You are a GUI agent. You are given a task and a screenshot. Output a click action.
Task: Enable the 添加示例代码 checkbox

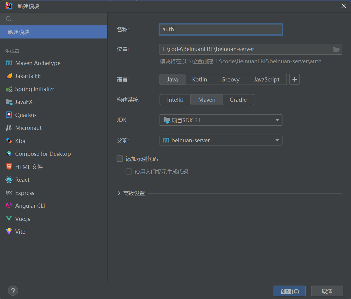(x=120, y=159)
